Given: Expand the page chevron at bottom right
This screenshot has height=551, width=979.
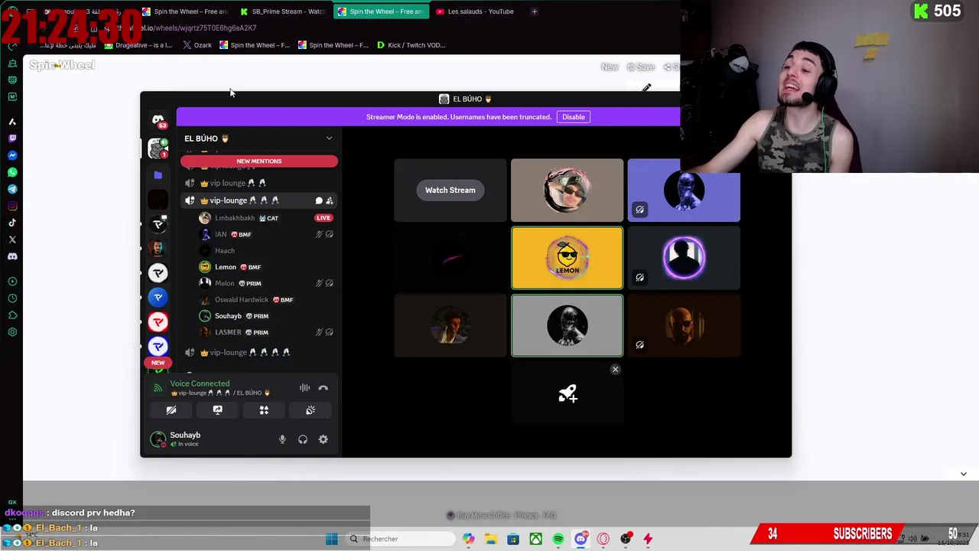Looking at the screenshot, I should click(964, 474).
